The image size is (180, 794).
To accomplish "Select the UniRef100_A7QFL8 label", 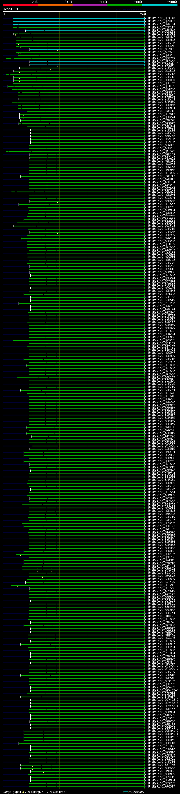I will click(161, 427).
